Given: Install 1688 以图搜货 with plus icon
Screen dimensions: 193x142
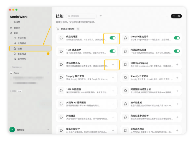Looking at the screenshot, I should [113, 91].
